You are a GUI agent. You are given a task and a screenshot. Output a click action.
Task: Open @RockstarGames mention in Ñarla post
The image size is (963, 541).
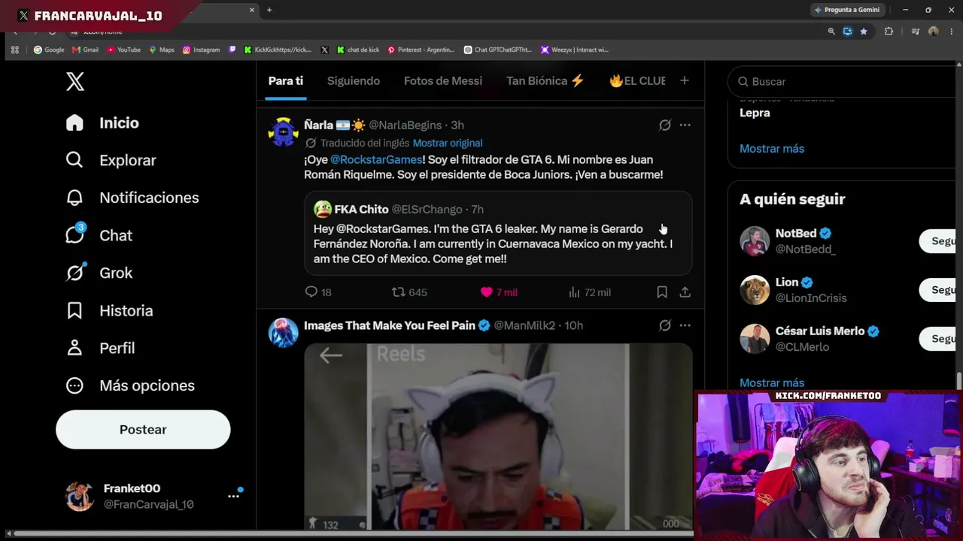pos(376,159)
